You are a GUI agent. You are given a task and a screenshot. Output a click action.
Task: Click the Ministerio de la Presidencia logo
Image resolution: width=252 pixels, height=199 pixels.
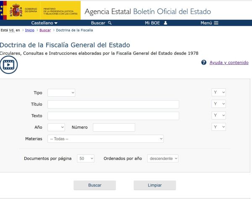60,11
